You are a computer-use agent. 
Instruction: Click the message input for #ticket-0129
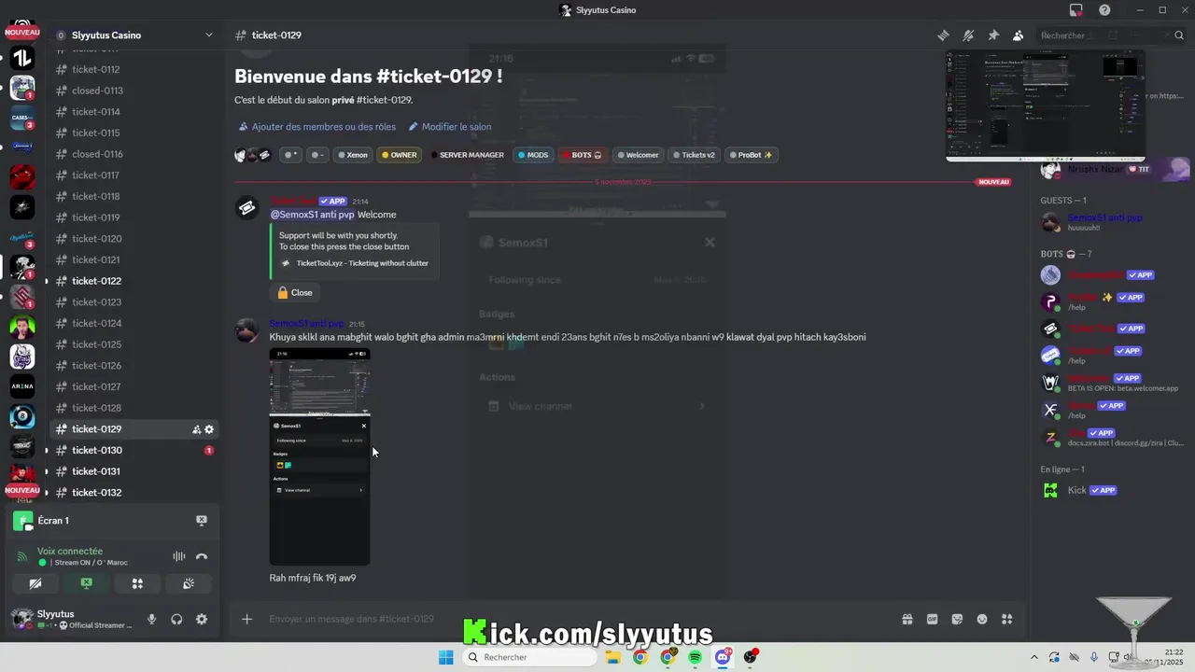(579, 619)
